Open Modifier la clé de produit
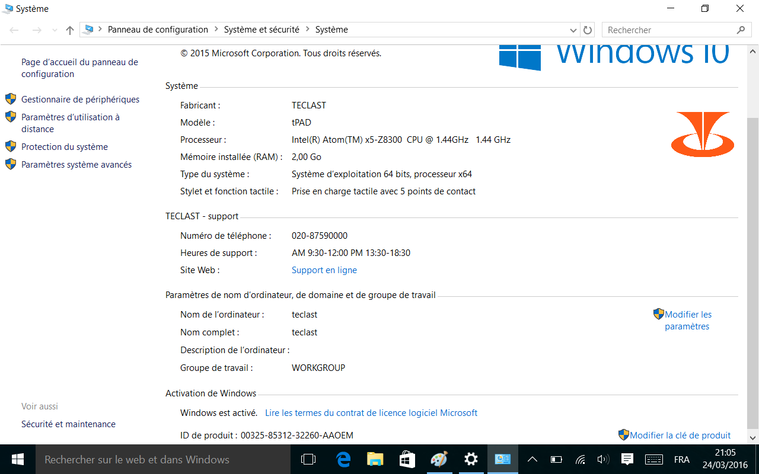 pyautogui.click(x=680, y=435)
